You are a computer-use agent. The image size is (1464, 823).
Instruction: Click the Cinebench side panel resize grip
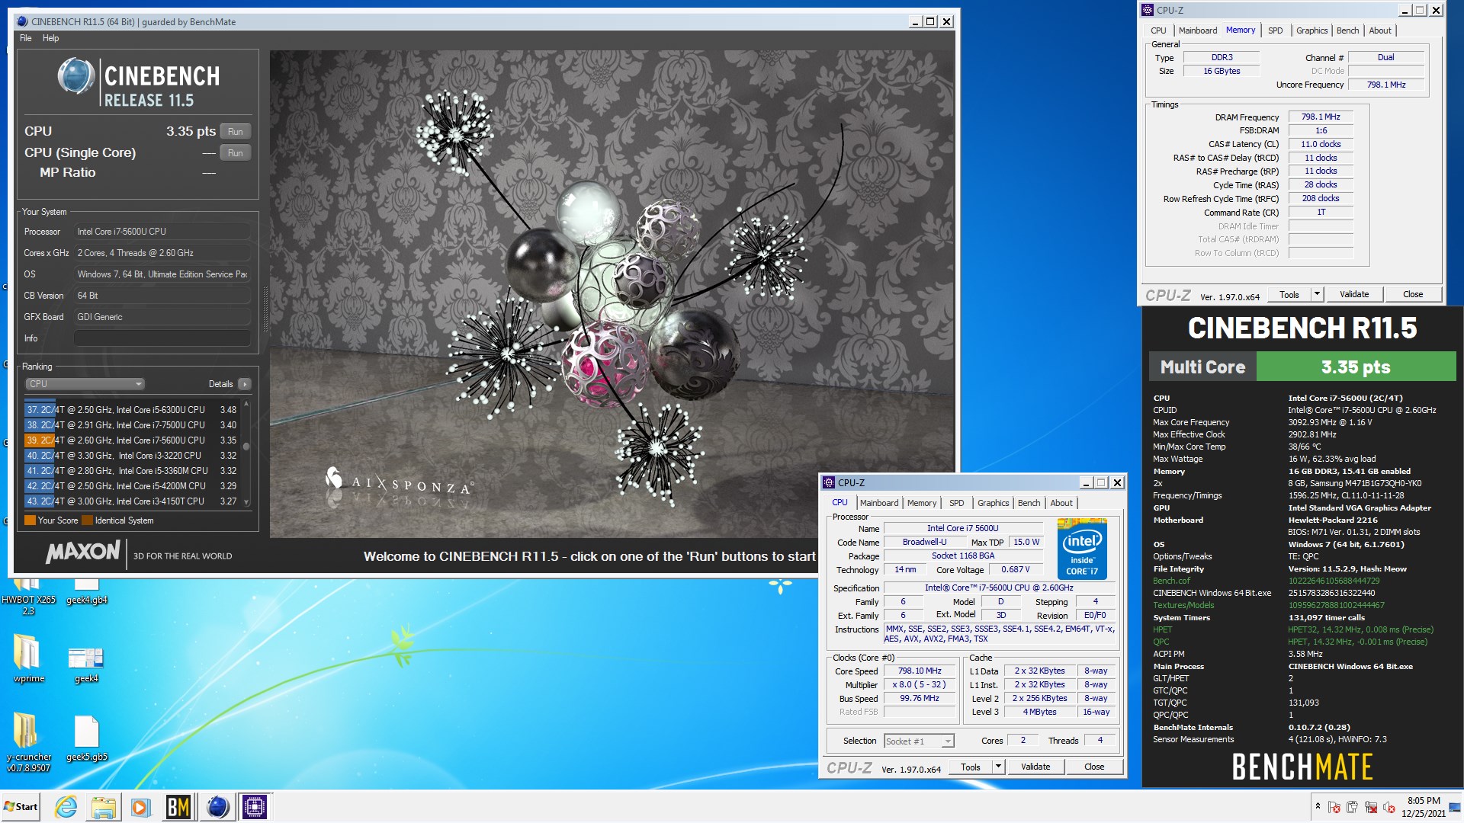265,309
